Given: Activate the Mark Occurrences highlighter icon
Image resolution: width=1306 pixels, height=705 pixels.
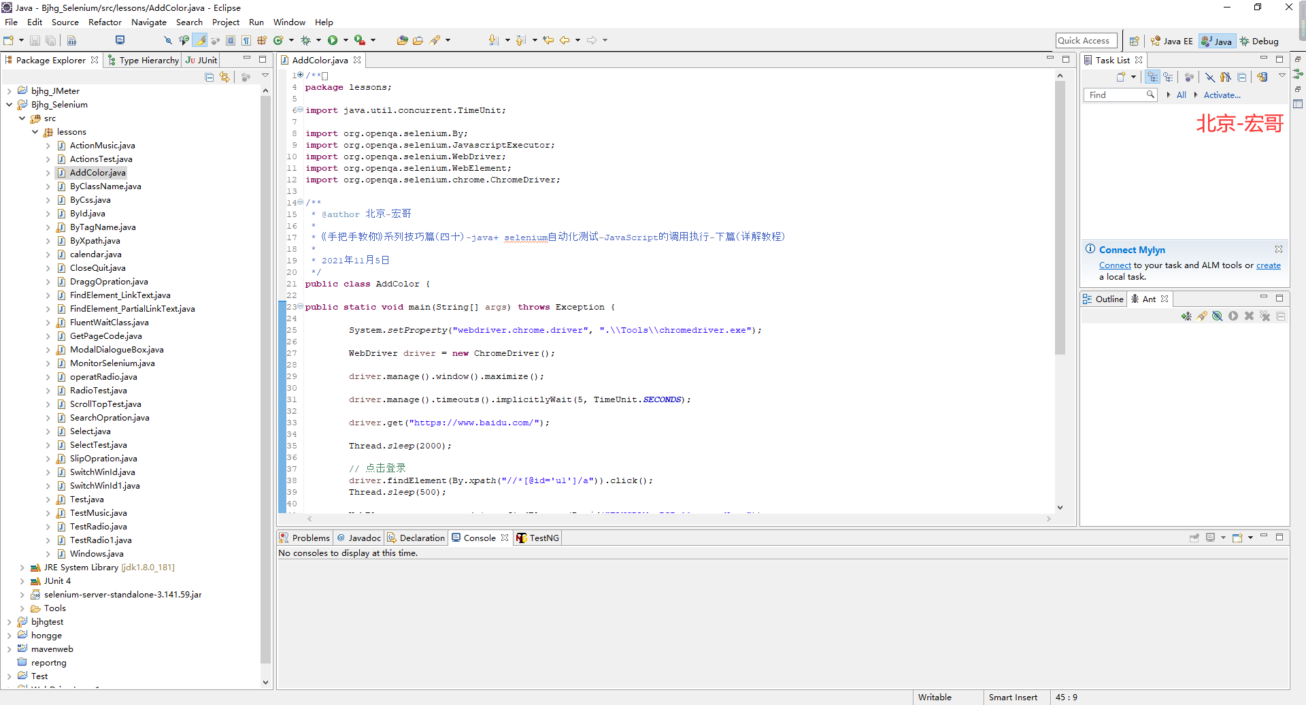Looking at the screenshot, I should (199, 39).
